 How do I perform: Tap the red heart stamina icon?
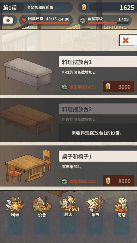(24, 20)
